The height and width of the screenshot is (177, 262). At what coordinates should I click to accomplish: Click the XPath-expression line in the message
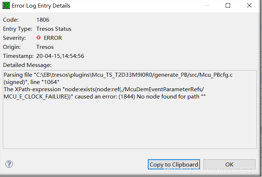coord(104,89)
